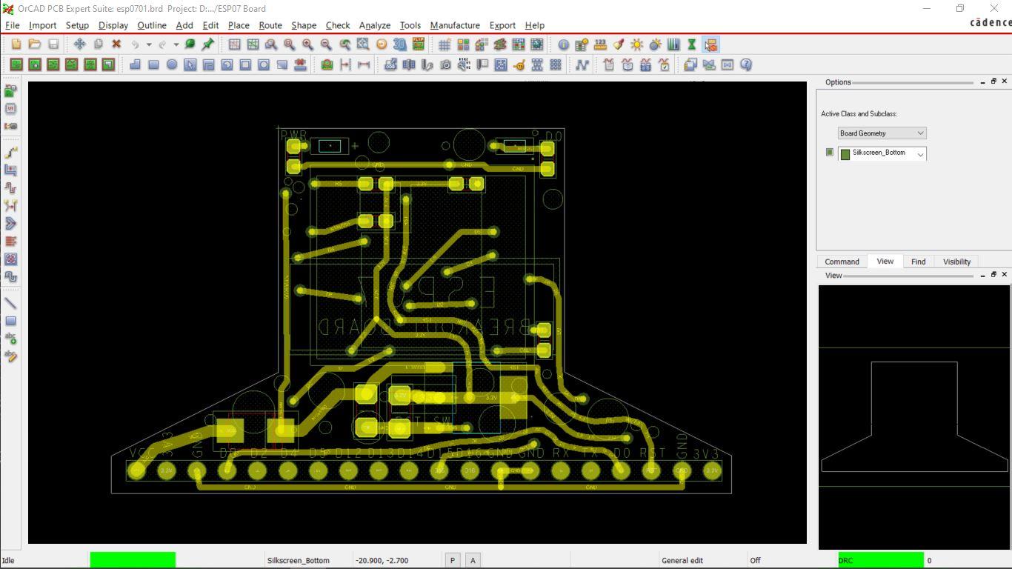Screen dimensions: 1012x569
Task: Expand the Redo history dropdown arrow
Action: tap(176, 44)
